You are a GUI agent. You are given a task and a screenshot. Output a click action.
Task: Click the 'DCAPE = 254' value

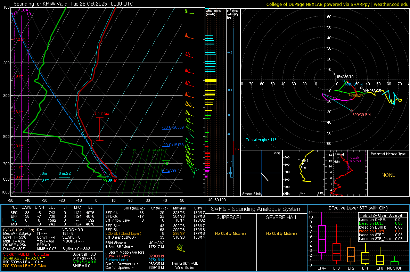pos(14,245)
